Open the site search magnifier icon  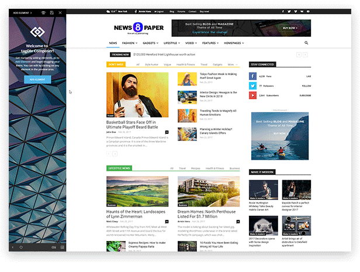click(306, 43)
